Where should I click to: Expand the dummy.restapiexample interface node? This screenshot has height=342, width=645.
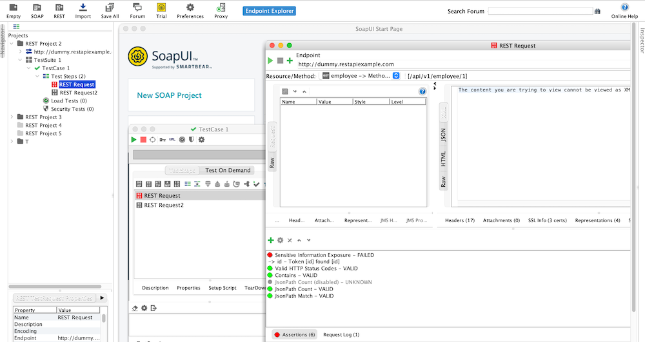20,52
